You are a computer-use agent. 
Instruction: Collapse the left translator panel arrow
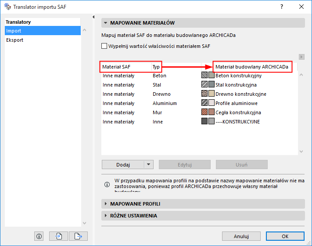click(x=93, y=17)
